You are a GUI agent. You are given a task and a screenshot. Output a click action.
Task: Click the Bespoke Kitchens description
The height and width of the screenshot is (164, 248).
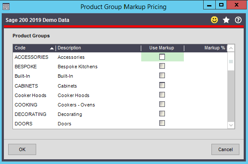point(77,67)
